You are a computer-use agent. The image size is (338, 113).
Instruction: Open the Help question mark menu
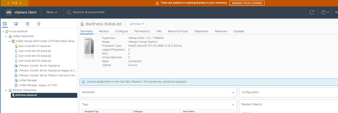tap(325, 12)
